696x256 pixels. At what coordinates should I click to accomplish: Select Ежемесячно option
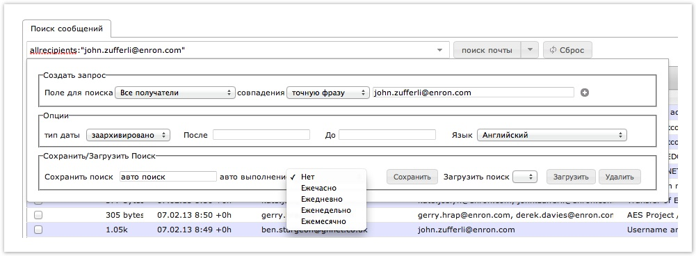pos(327,221)
